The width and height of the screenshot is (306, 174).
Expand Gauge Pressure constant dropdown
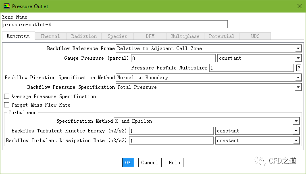pyautogui.click(x=259, y=58)
